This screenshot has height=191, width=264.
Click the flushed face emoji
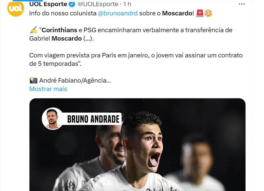[208, 13]
